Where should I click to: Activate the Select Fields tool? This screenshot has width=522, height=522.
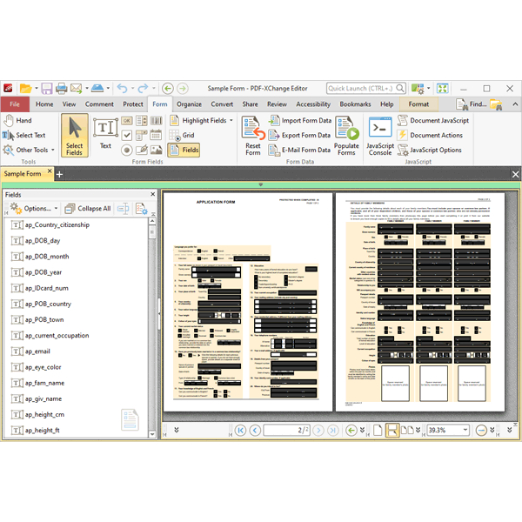tap(74, 137)
